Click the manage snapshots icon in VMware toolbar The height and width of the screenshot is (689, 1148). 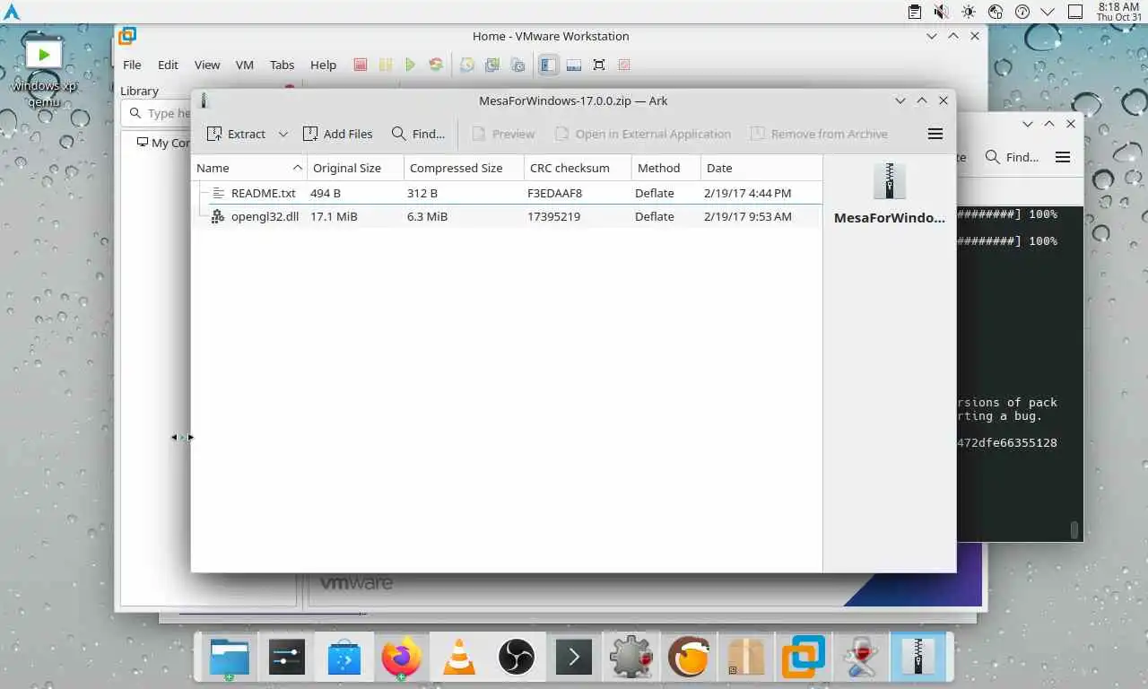pos(517,65)
